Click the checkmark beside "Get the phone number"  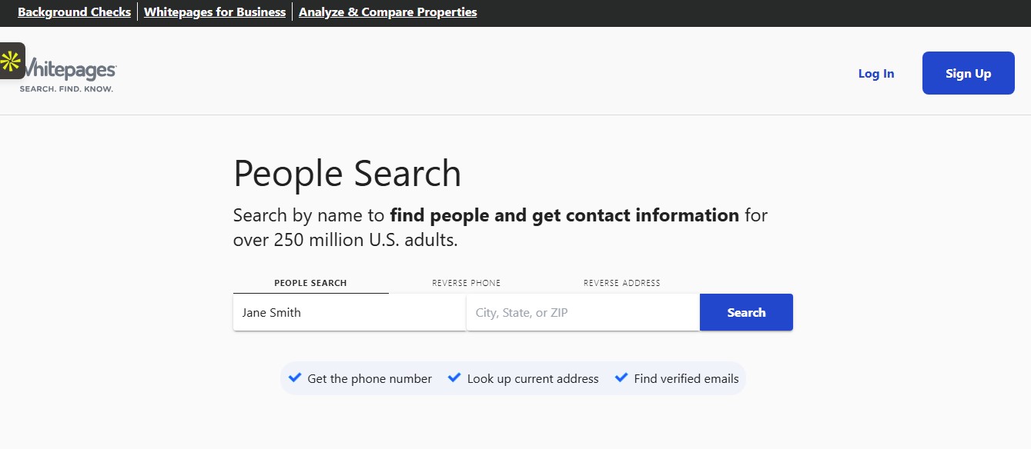(295, 377)
